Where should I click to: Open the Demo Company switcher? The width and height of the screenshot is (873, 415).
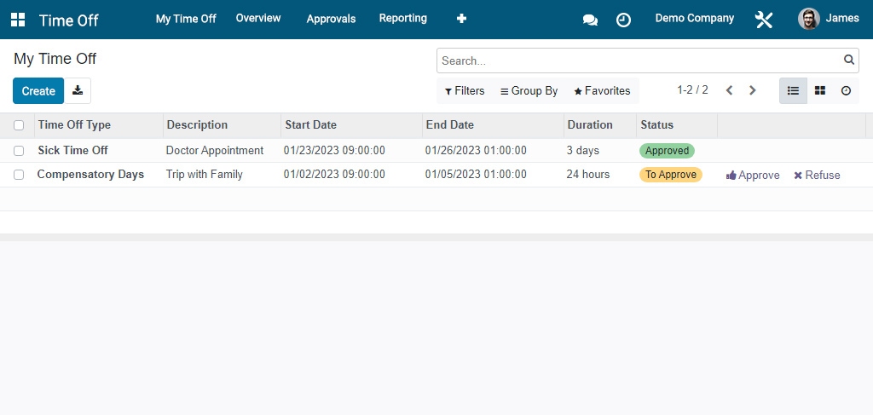click(694, 19)
